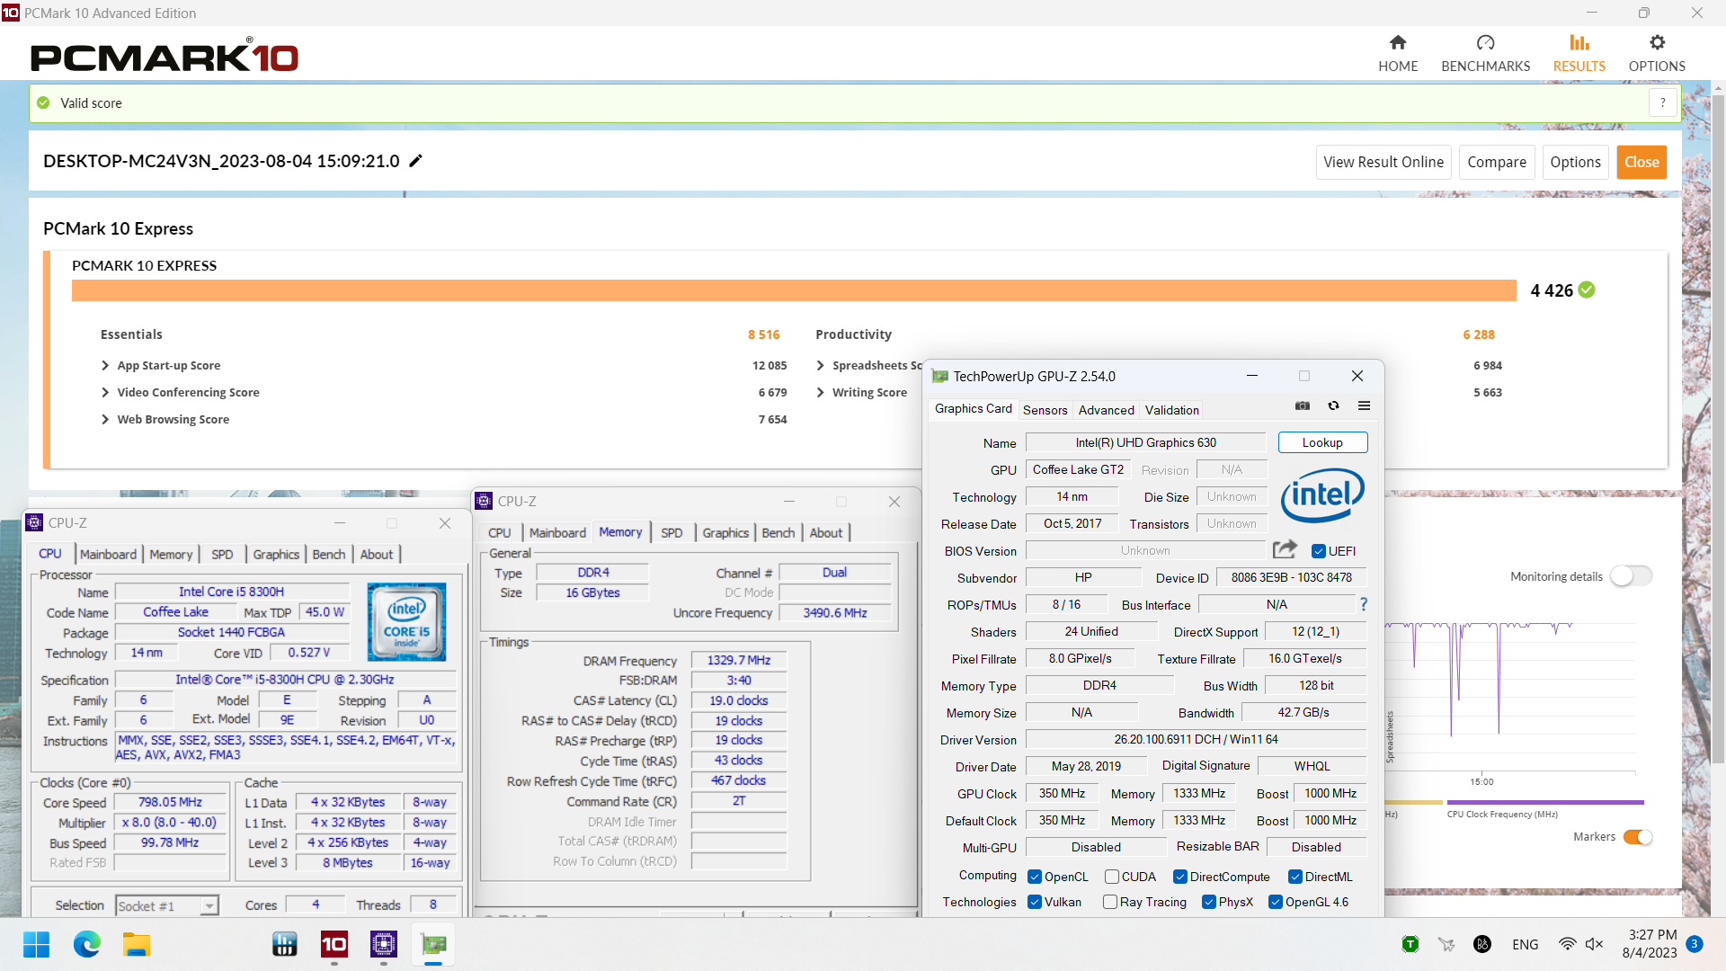Screen dimensions: 1726x971
Task: Refresh GPU-Z data with refresh icon
Action: tap(1333, 406)
